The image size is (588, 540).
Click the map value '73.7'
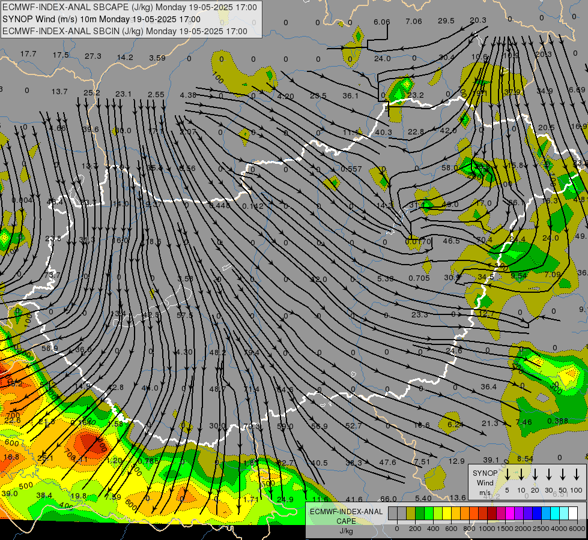(x=52, y=275)
